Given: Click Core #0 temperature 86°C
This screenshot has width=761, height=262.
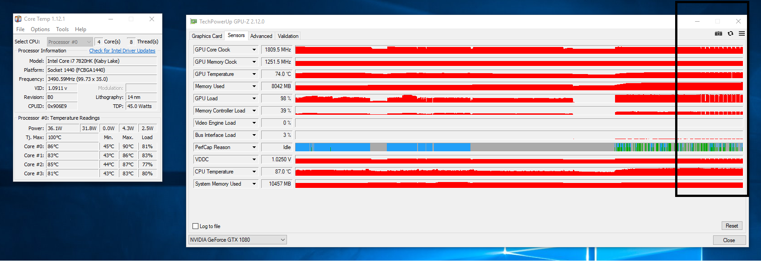Looking at the screenshot, I should 72,146.
